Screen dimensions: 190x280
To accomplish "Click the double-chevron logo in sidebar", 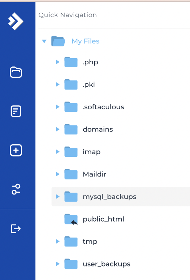I will 16,21.
